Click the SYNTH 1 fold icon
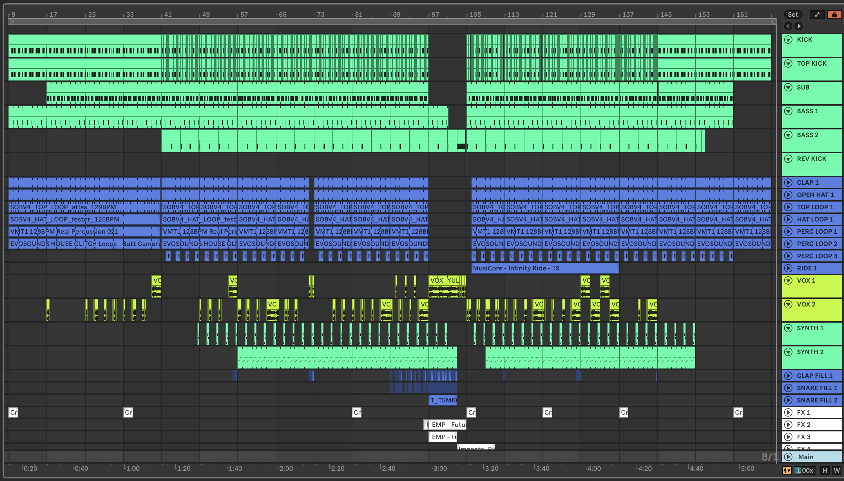 (789, 328)
